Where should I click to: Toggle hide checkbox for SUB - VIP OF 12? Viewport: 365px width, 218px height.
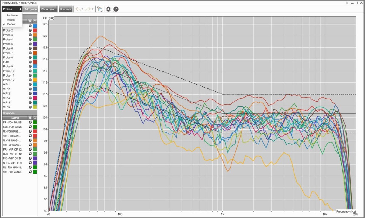coord(30,154)
